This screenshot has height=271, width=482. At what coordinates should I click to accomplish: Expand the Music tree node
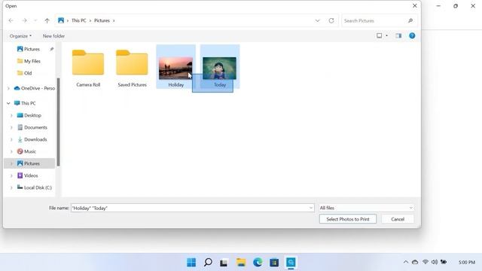click(11, 151)
